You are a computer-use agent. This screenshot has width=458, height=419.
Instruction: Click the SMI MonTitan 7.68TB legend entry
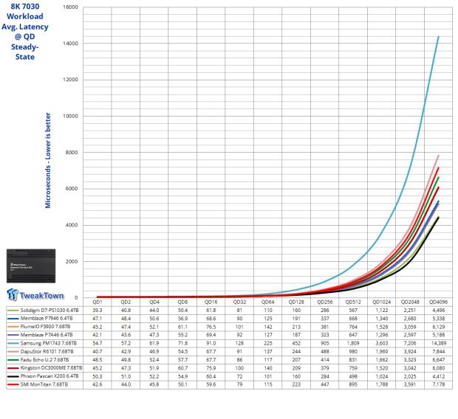pos(44,384)
